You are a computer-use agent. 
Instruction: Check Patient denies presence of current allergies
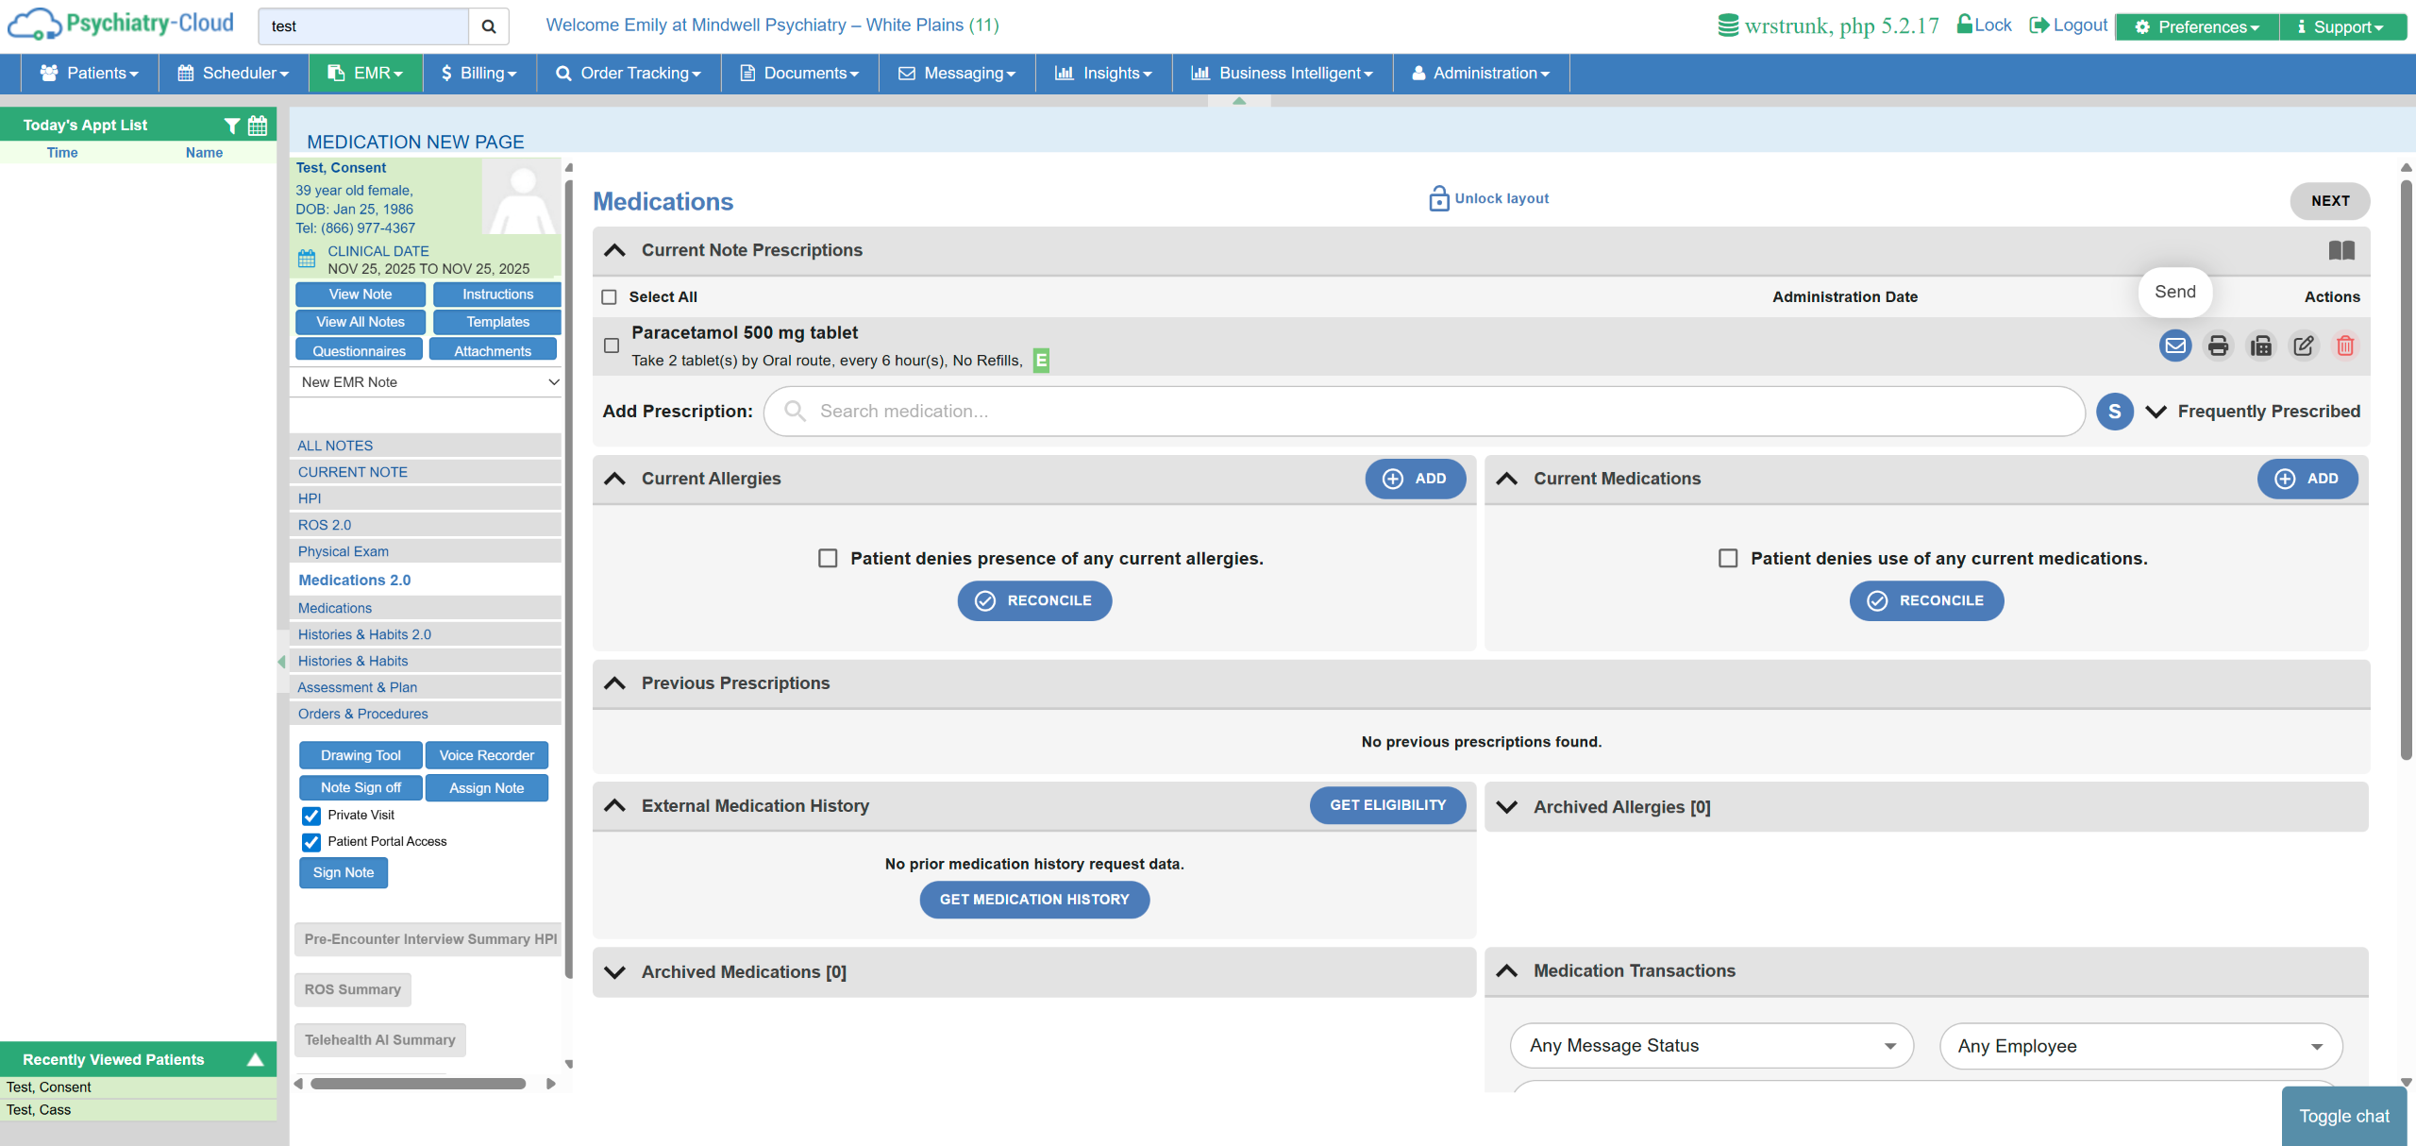(x=828, y=559)
